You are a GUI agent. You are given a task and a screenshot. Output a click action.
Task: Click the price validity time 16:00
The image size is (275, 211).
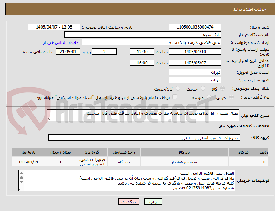pos(142,63)
